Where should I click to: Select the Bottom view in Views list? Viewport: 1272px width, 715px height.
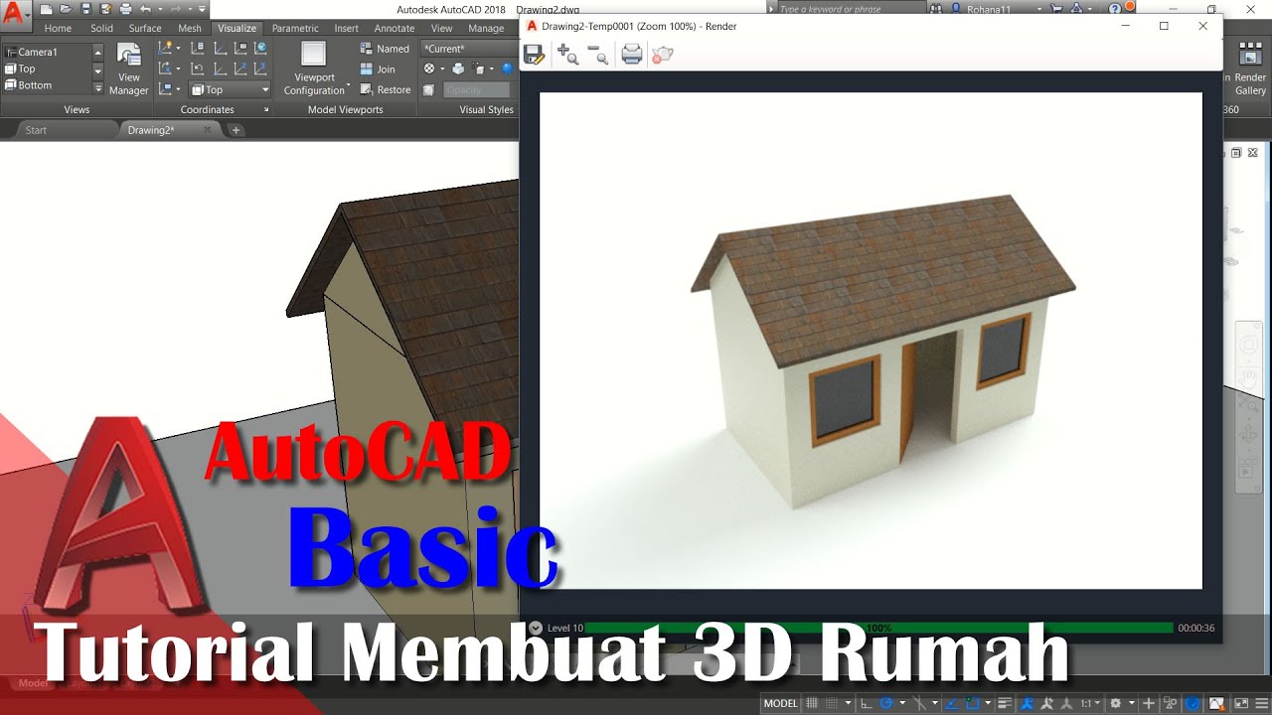pyautogui.click(x=47, y=85)
